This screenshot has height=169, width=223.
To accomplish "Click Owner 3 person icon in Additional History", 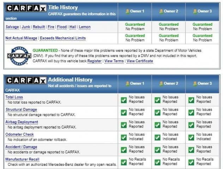I will pyautogui.click(x=195, y=84).
